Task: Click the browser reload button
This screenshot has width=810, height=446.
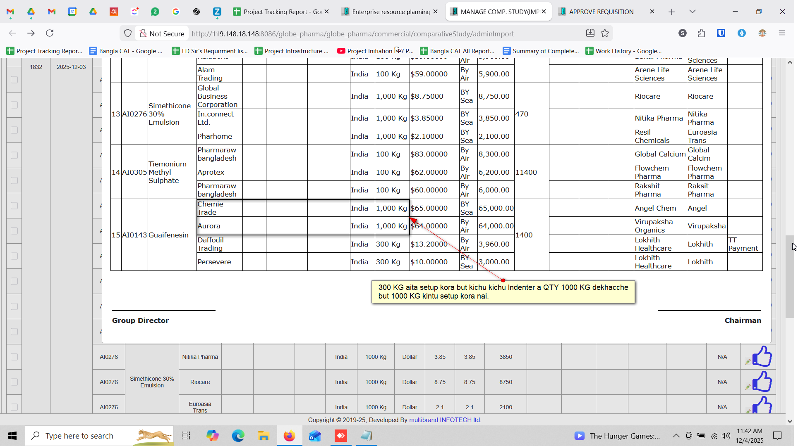Action: click(50, 33)
